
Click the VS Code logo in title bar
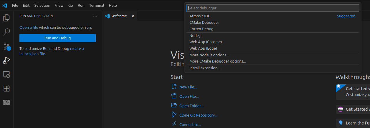[x=5, y=5]
